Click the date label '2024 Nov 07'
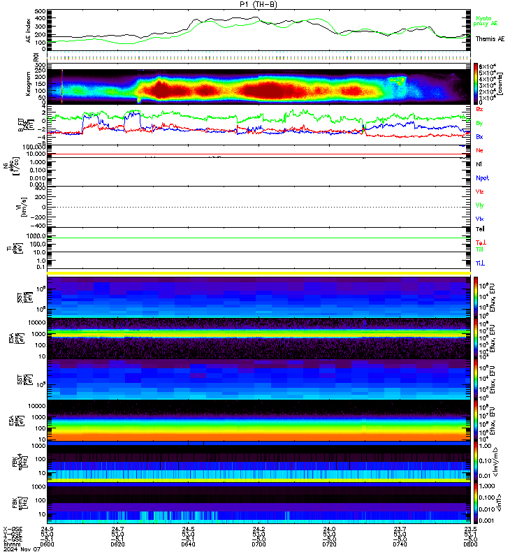This screenshot has width=524, height=559. point(22,549)
